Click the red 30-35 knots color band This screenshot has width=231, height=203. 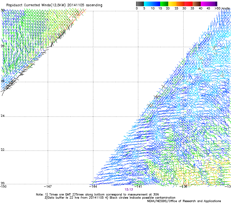pyautogui.click(x=189, y=4)
